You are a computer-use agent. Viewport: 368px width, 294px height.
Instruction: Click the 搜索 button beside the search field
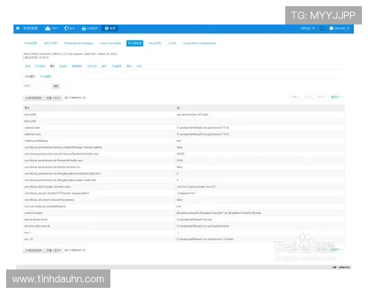tap(56, 86)
